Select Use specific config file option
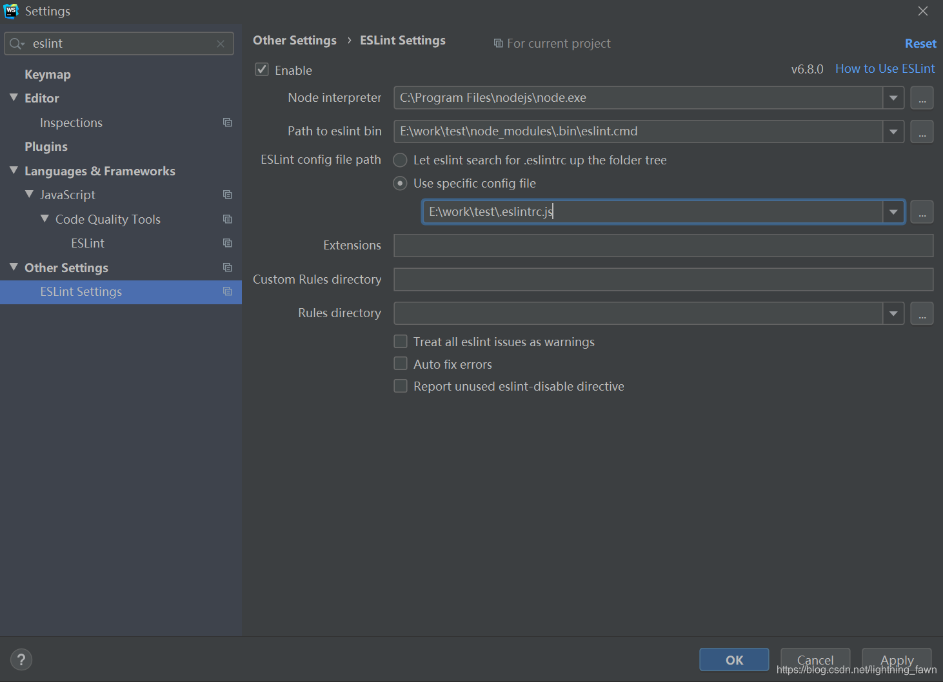Viewport: 943px width, 682px height. (400, 183)
